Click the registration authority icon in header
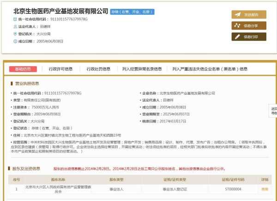This screenshot has height=201, width=277. 15,34
